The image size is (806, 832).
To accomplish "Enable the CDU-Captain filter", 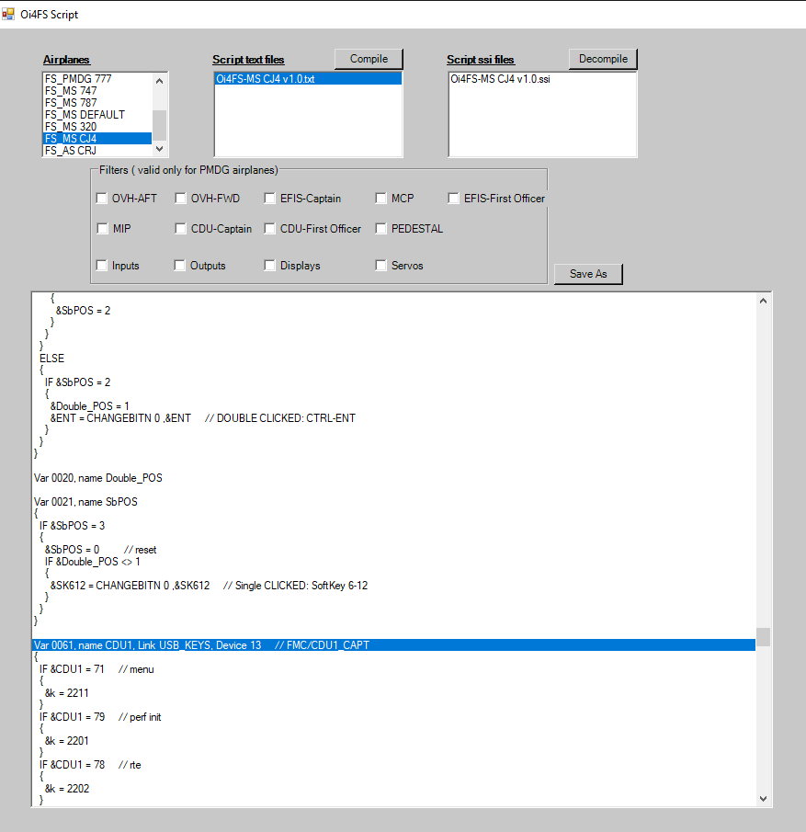I will pos(180,228).
